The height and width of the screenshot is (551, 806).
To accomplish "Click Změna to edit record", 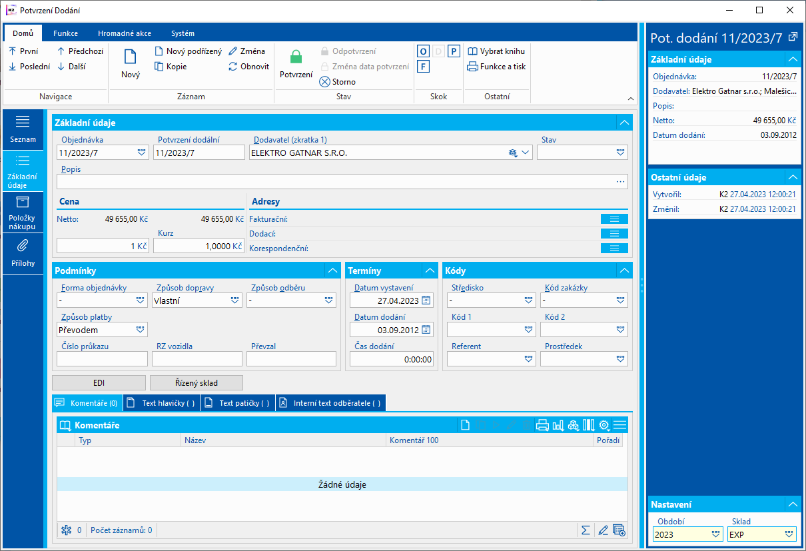I will (x=246, y=51).
